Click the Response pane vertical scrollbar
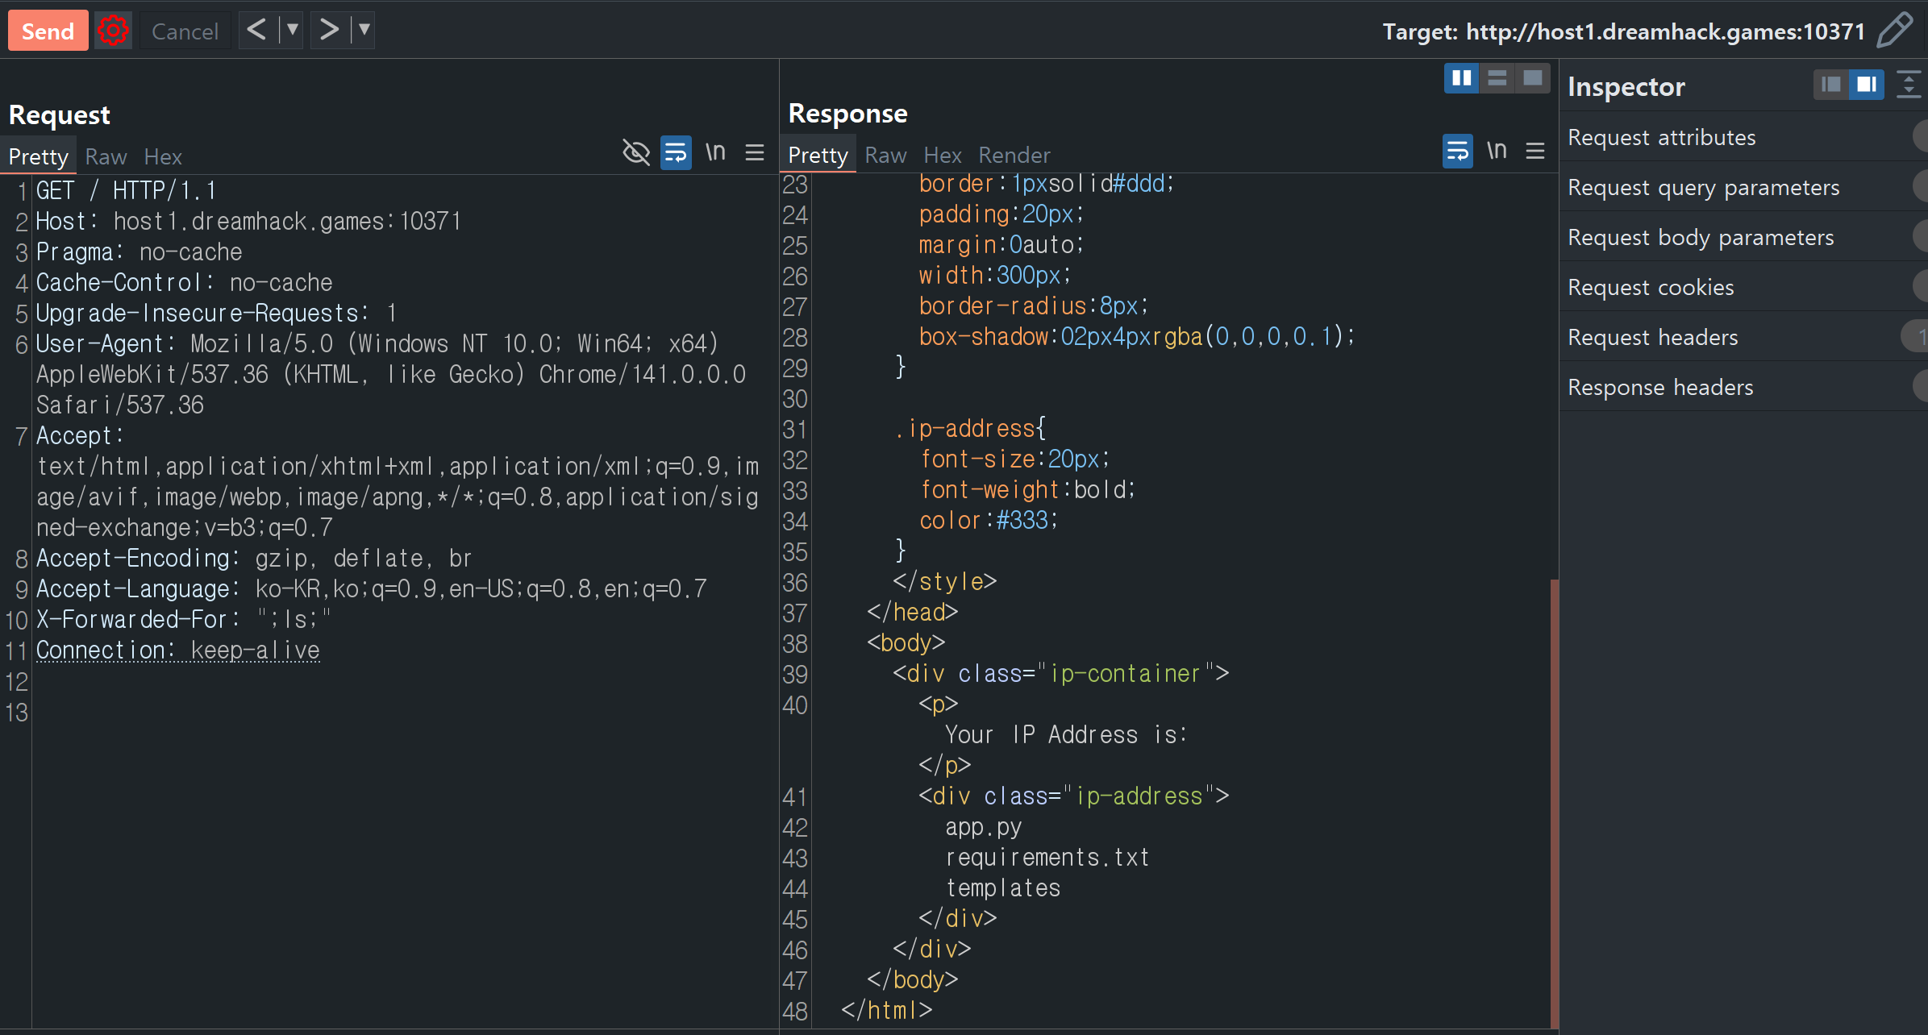The width and height of the screenshot is (1928, 1035). point(1554,802)
